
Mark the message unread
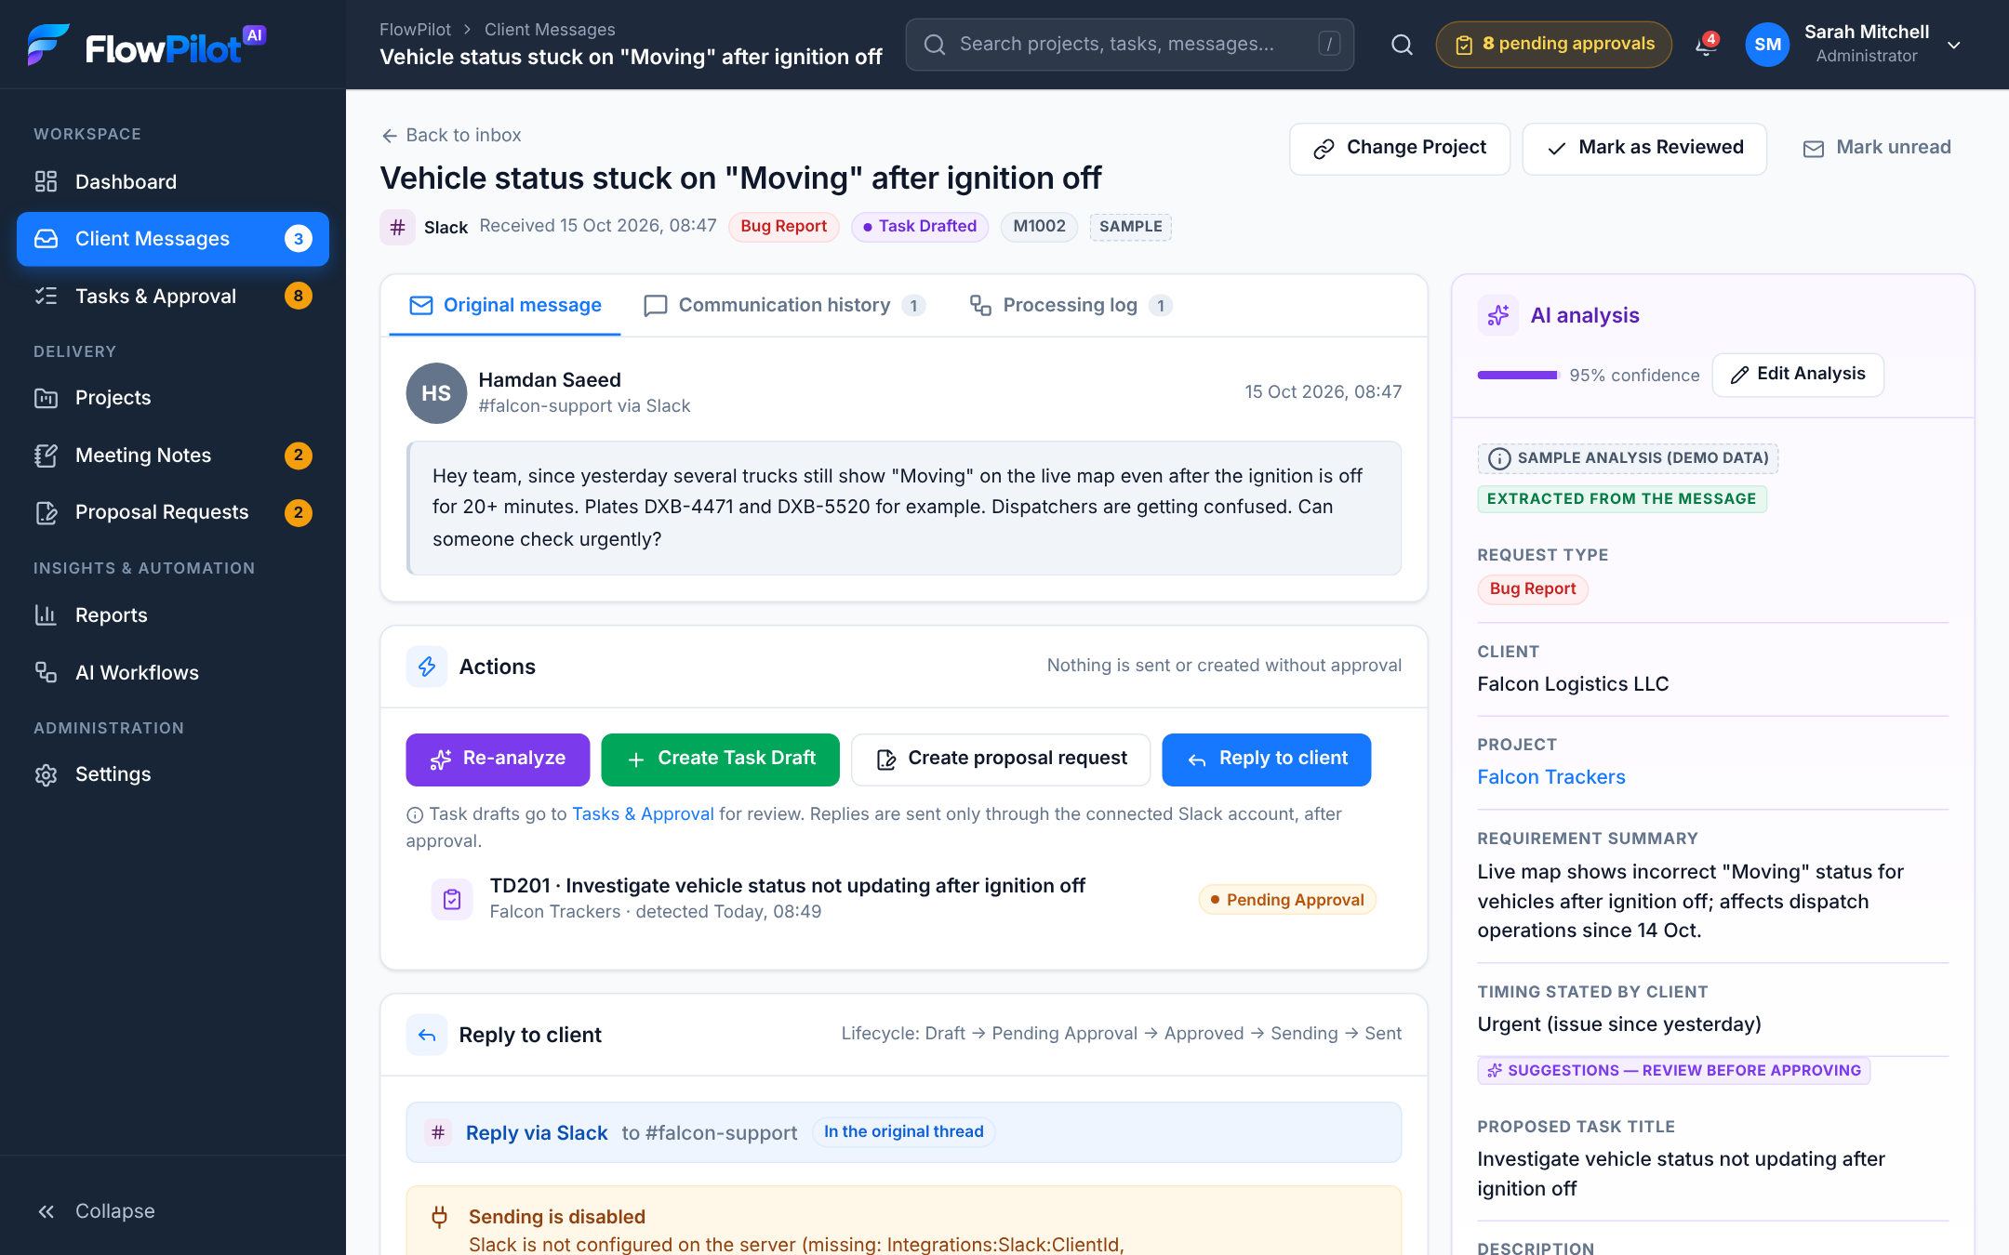click(1877, 148)
